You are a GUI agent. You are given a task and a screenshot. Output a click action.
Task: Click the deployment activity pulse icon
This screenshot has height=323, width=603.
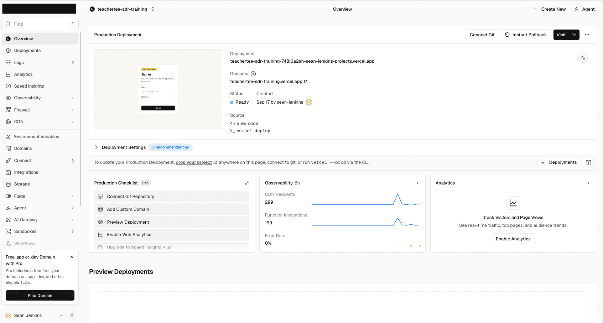click(x=583, y=58)
